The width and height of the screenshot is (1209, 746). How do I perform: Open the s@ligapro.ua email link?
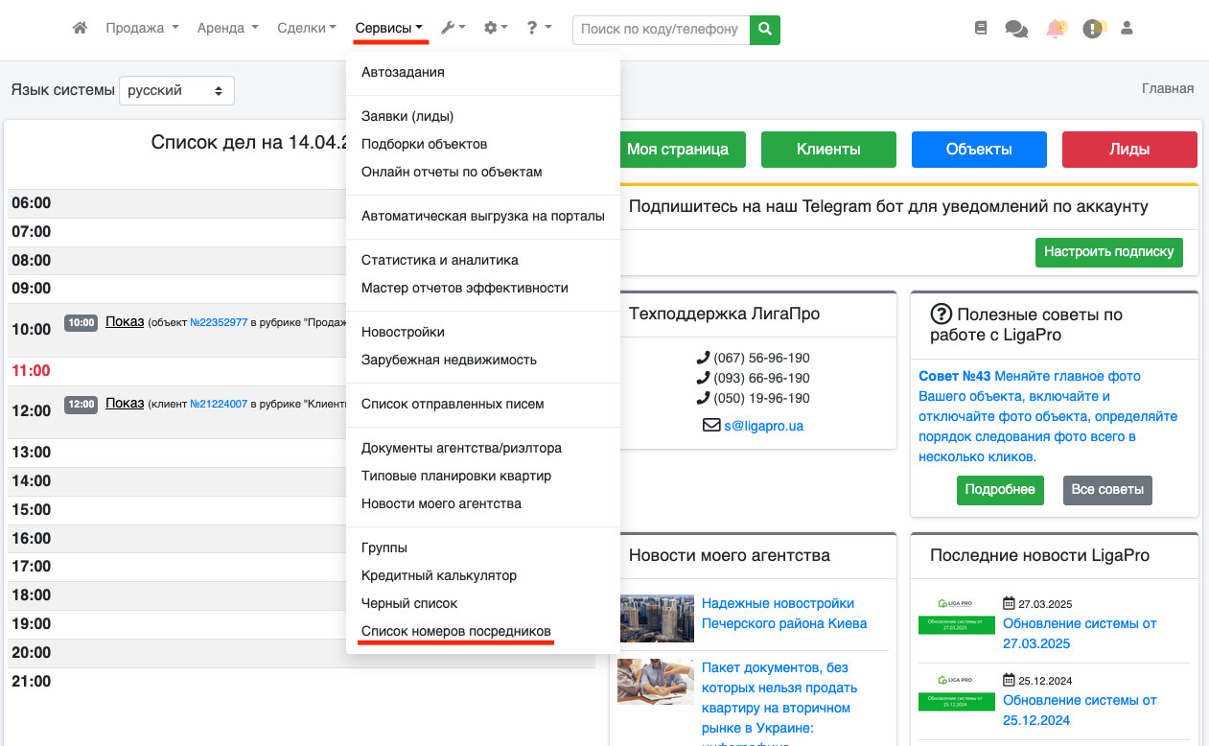coord(763,426)
